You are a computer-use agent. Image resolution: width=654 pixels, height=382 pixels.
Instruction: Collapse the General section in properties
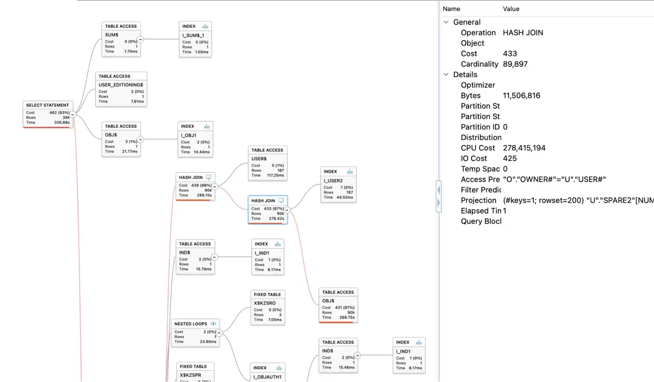[447, 22]
